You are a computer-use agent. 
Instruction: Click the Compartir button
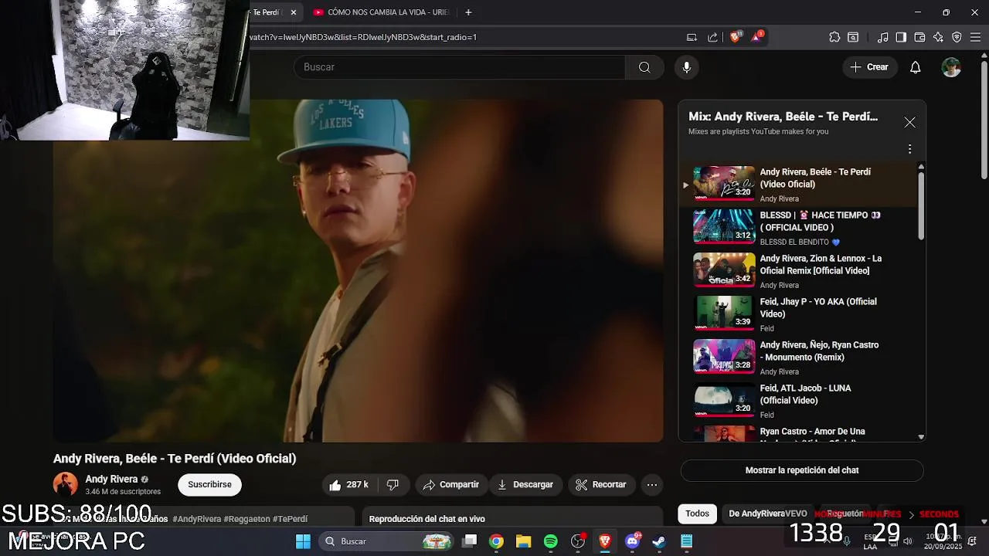pyautogui.click(x=451, y=485)
